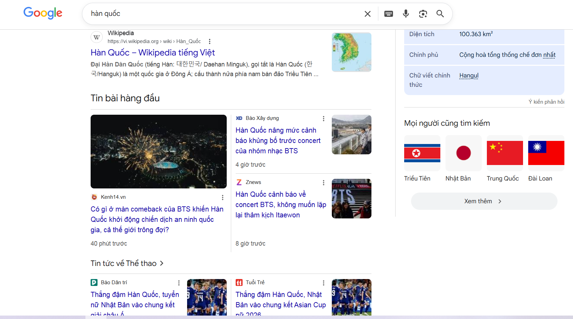
Task: Click the Kenh14.vn site favicon
Action: click(94, 197)
